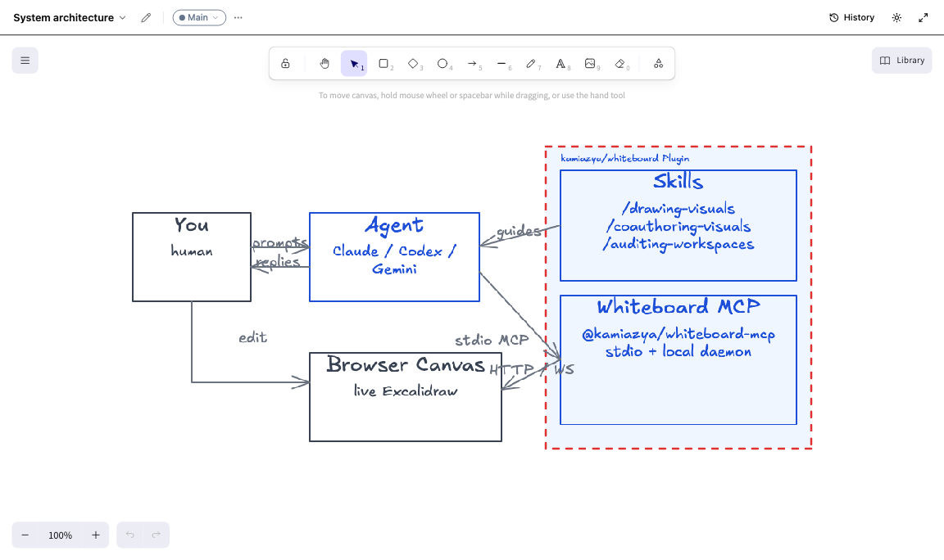Image resolution: width=944 pixels, height=560 pixels.
Task: Open the History panel
Action: coord(852,17)
